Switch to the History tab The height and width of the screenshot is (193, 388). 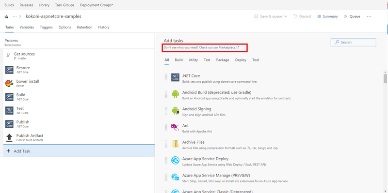(104, 27)
